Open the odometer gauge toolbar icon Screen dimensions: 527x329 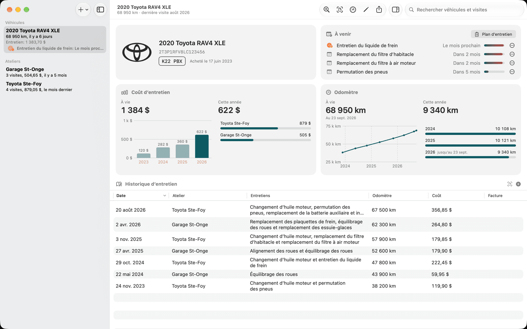click(x=353, y=10)
